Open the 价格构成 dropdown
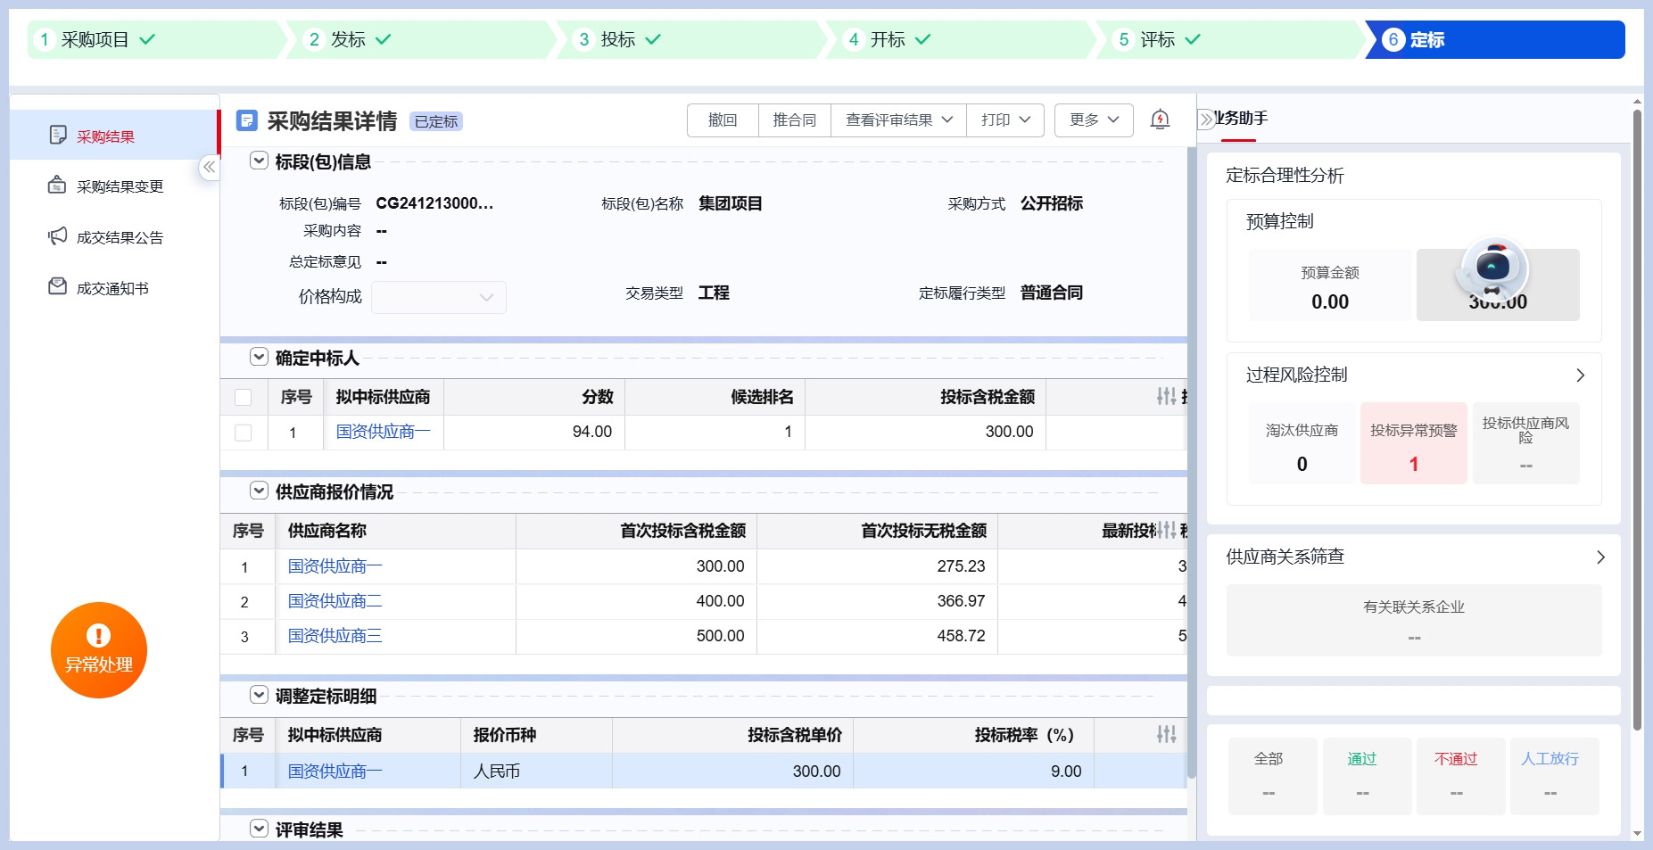 tap(438, 297)
